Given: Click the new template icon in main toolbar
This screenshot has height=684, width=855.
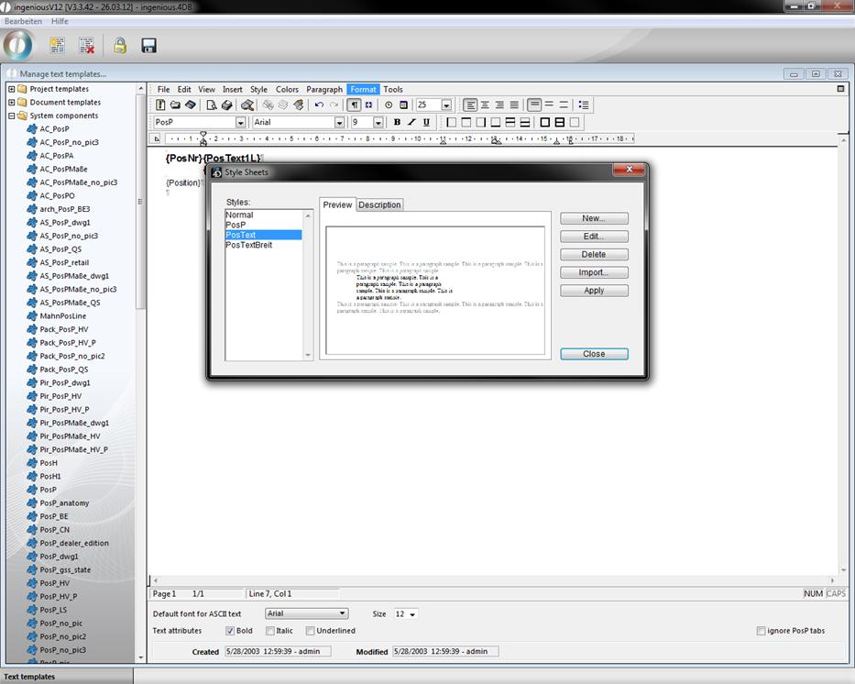Looking at the screenshot, I should pos(57,45).
